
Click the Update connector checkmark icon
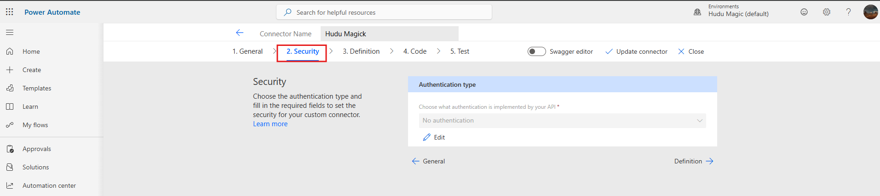609,51
